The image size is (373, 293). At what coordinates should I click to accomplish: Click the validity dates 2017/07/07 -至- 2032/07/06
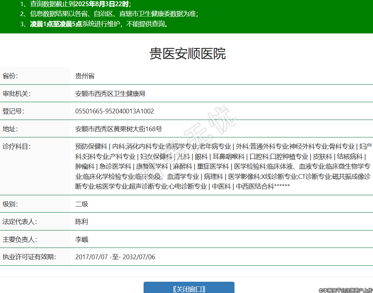click(x=115, y=257)
